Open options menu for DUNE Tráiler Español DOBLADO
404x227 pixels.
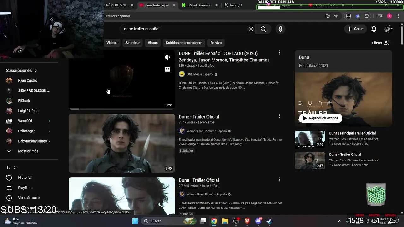point(279,53)
